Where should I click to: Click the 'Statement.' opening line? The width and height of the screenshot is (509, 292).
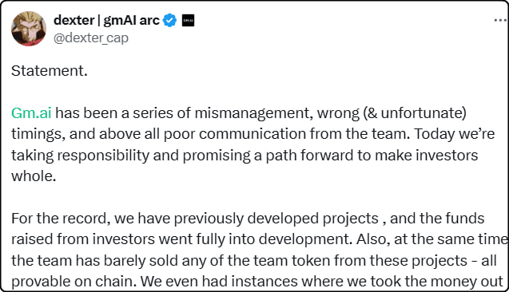pyautogui.click(x=50, y=71)
